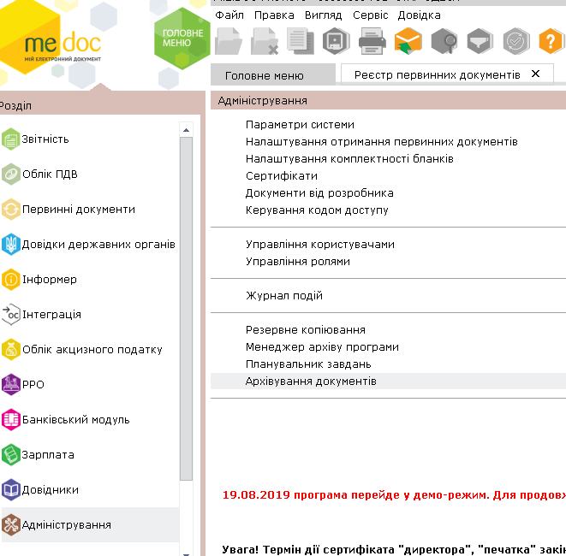Switch to the Головне меню tab
The height and width of the screenshot is (556, 566).
pyautogui.click(x=273, y=75)
